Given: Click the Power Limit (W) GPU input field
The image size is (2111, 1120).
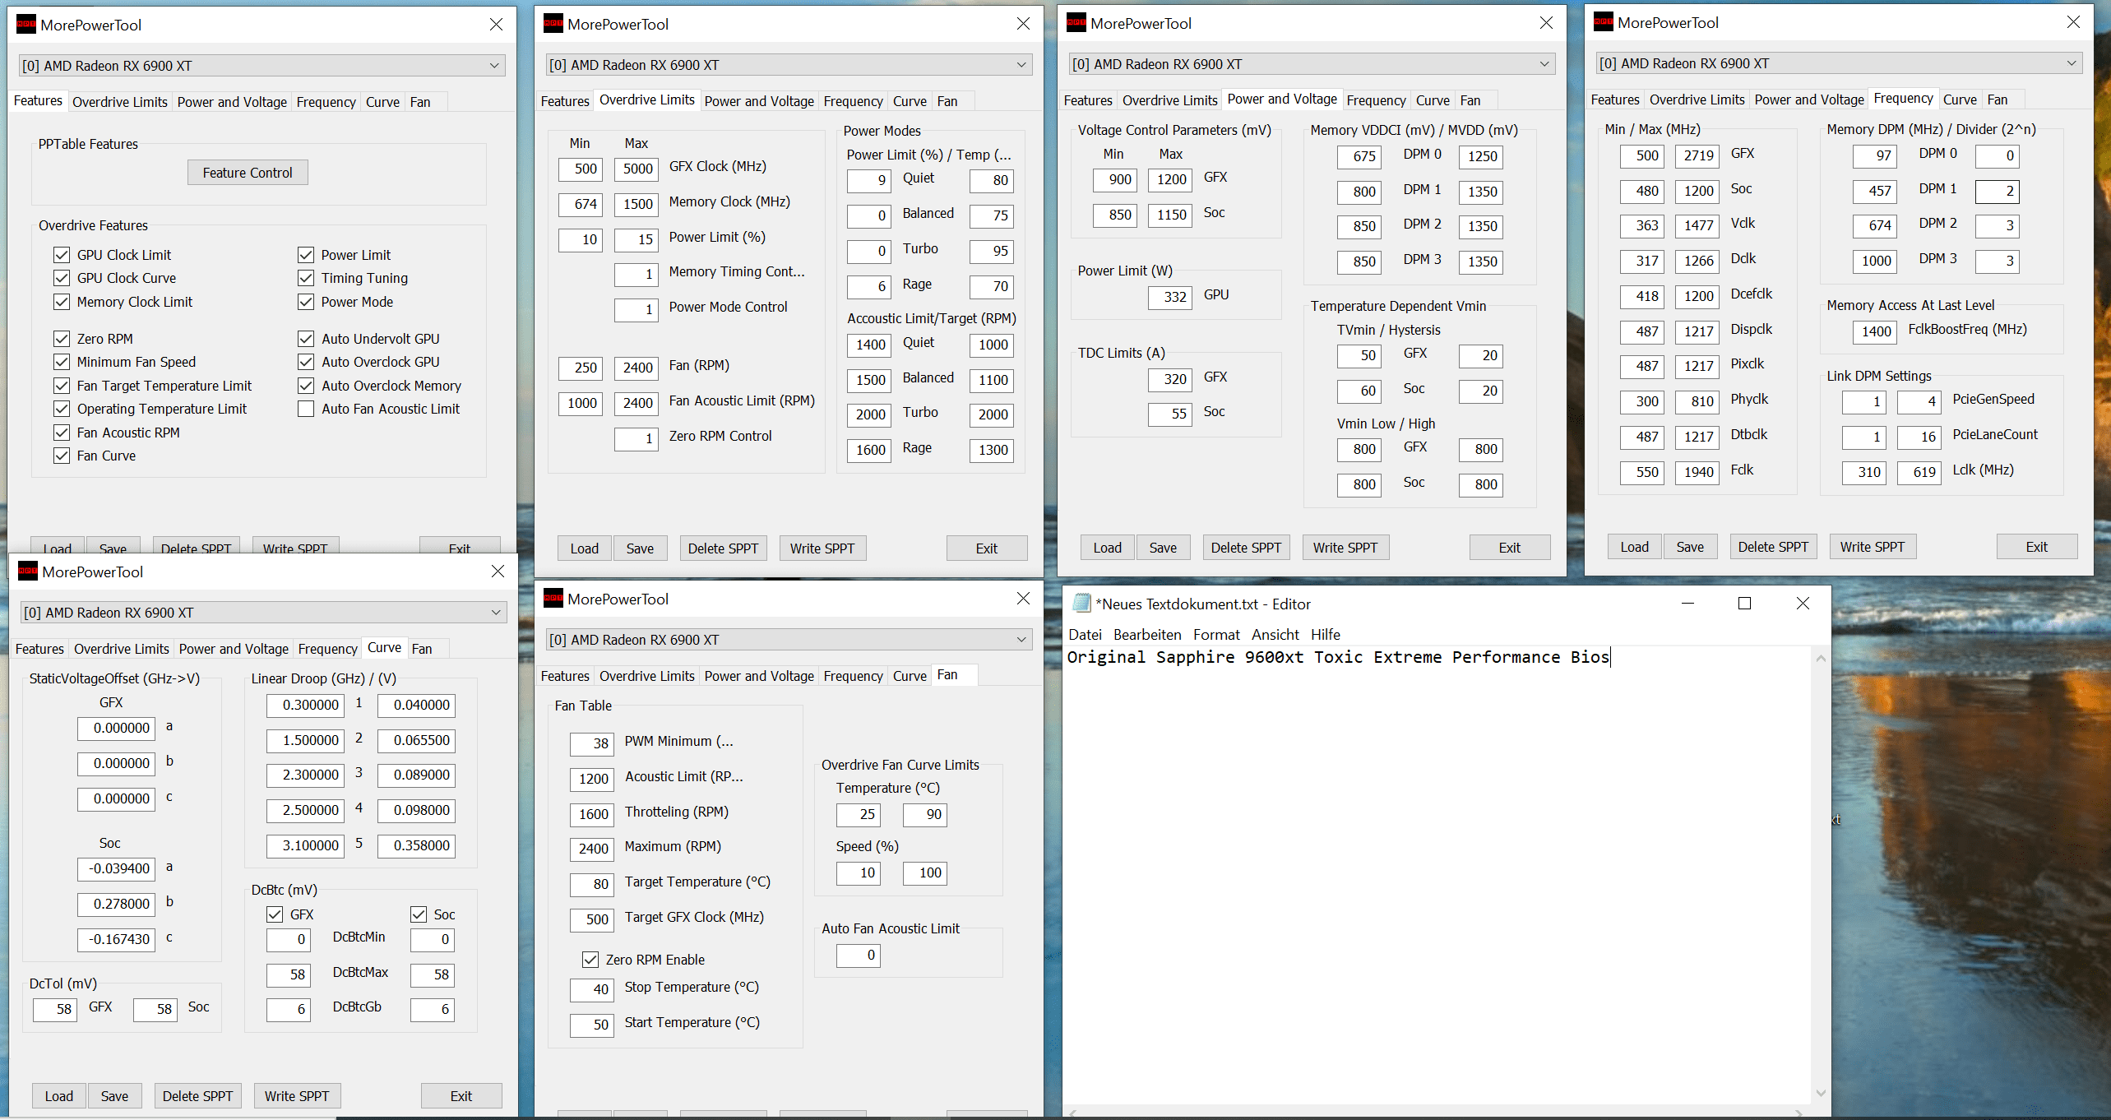Looking at the screenshot, I should click(1169, 297).
